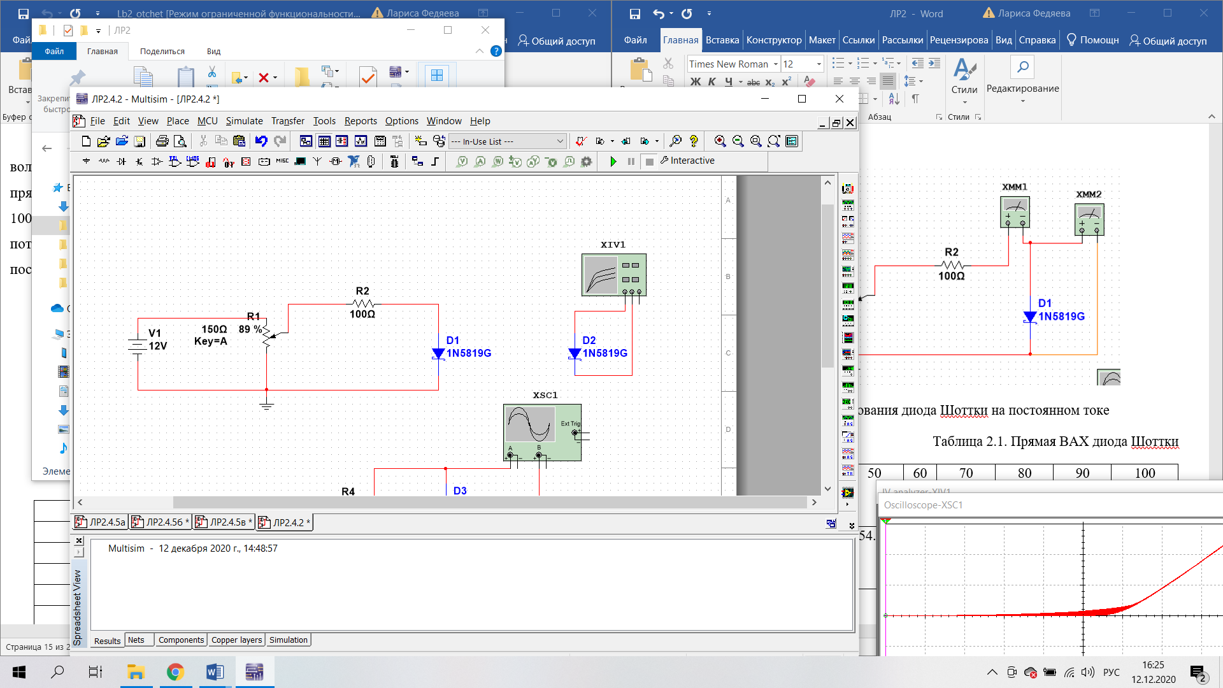
Task: Click Zoom Out magnifier in Multisim
Action: pos(738,141)
